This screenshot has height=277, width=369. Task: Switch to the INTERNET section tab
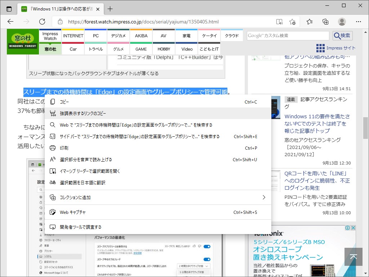(x=73, y=35)
